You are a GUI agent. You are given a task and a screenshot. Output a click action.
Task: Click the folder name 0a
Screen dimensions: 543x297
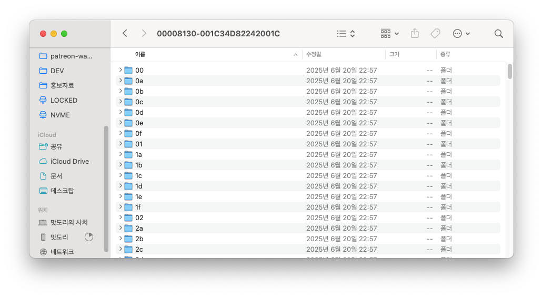(139, 81)
